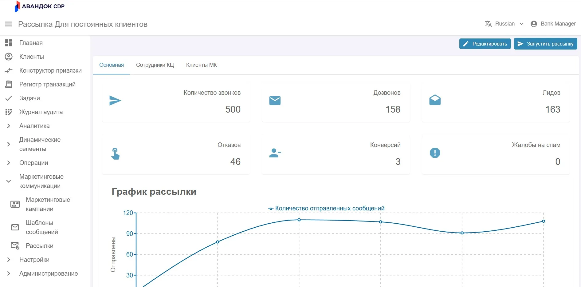Screen dimensions: 581x287
Task: Click the Клиенты user icon in sidebar
Action: pos(9,57)
